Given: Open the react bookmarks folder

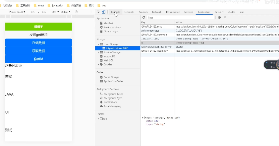Looking at the screenshot, I should click(39, 6).
